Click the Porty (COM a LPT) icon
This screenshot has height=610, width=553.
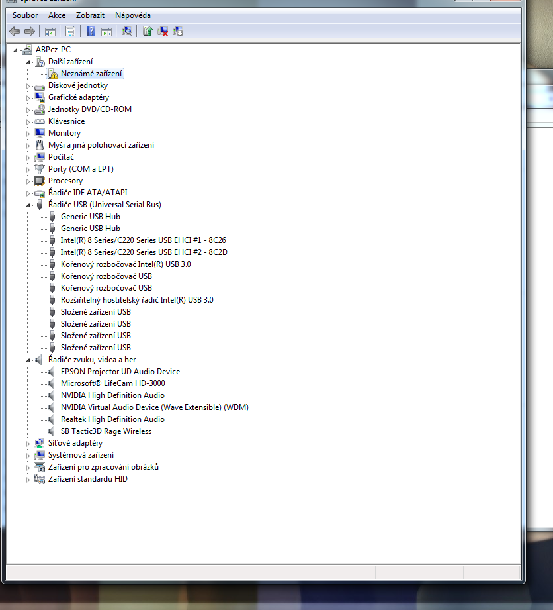tap(39, 170)
